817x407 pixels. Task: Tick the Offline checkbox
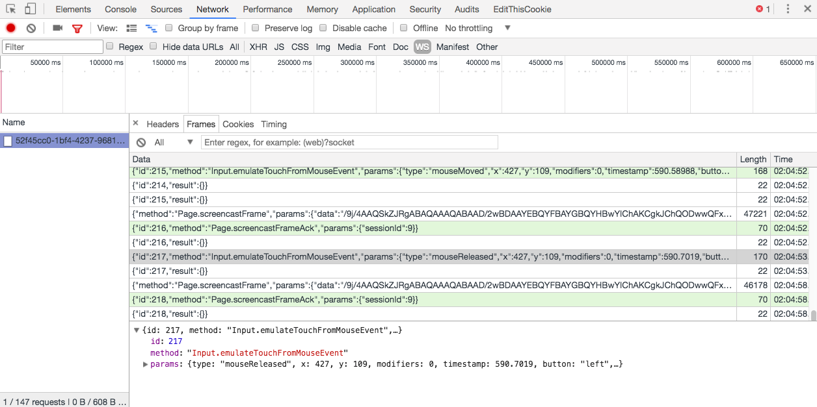(x=404, y=28)
